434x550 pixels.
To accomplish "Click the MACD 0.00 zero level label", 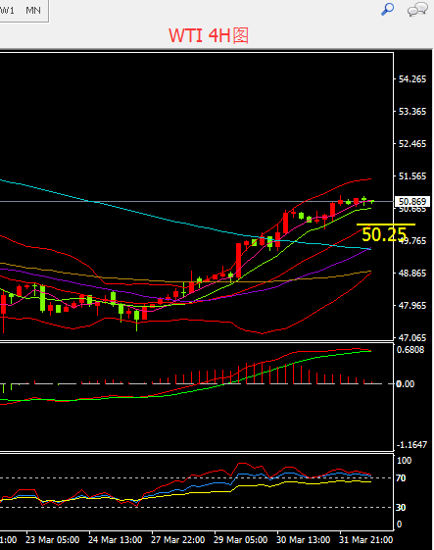I will [405, 383].
